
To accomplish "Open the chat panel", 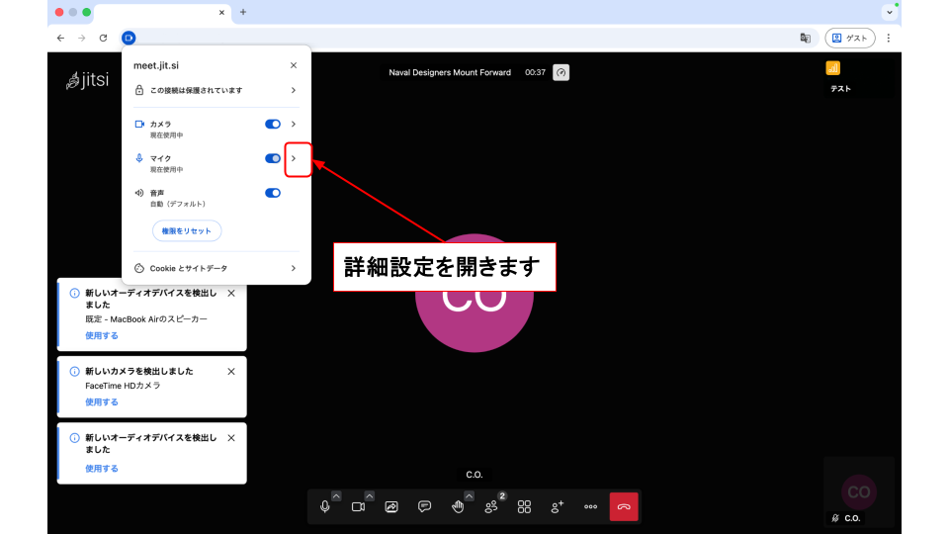I will pyautogui.click(x=424, y=506).
